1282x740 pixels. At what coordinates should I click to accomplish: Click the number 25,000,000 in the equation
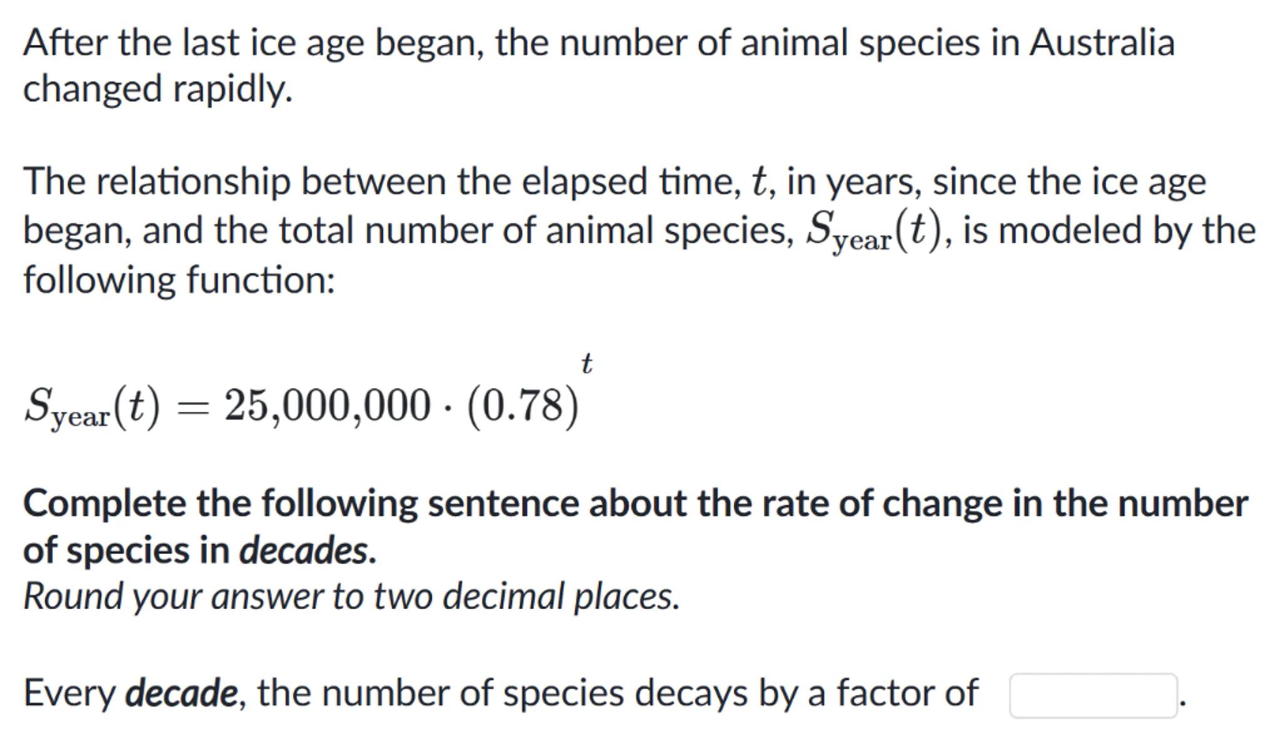point(327,405)
